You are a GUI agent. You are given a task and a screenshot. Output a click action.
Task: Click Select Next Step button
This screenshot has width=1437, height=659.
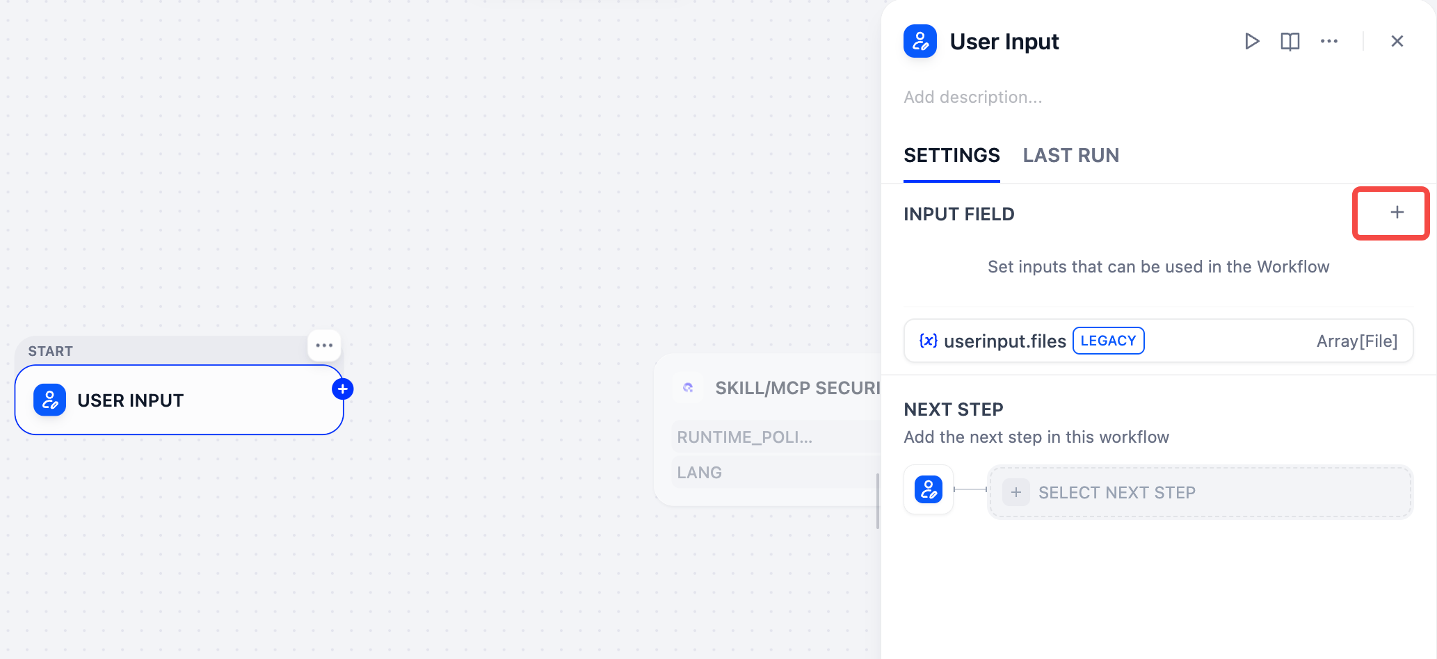(x=1201, y=492)
